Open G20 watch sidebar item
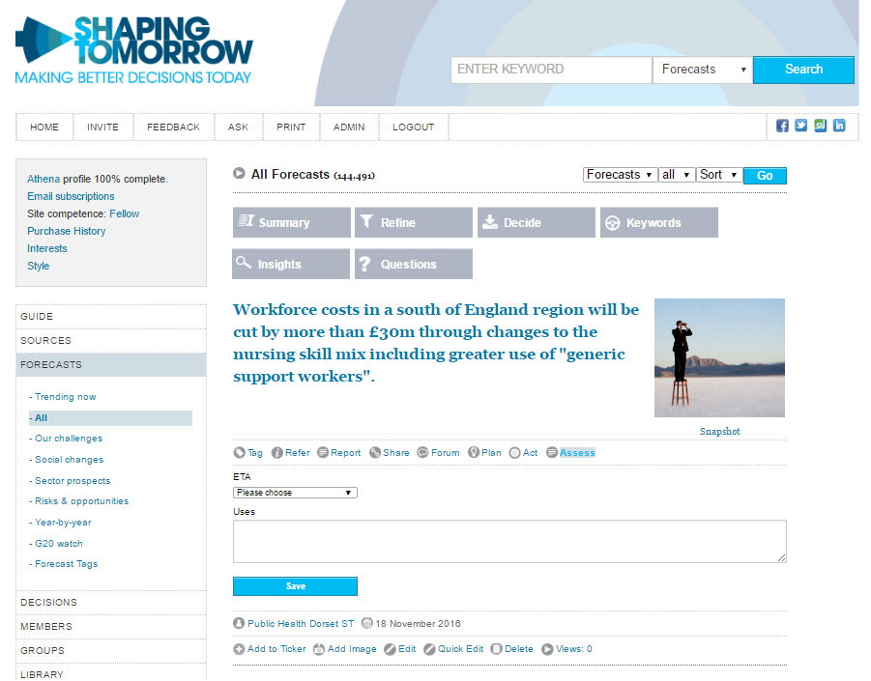Viewport: 871px width, 681px height. 59,544
